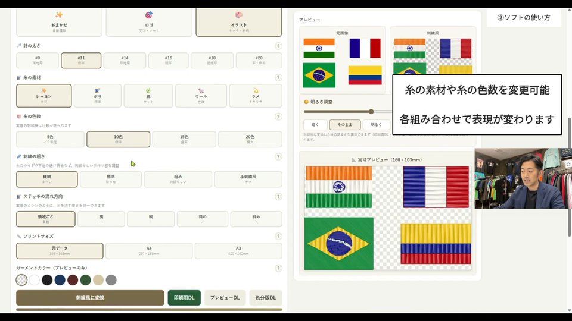Open help for 刺繍の粗さ section
The height and width of the screenshot is (321, 572).
(278, 156)
